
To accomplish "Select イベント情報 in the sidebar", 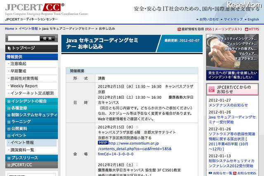I will pyautogui.click(x=22, y=143).
